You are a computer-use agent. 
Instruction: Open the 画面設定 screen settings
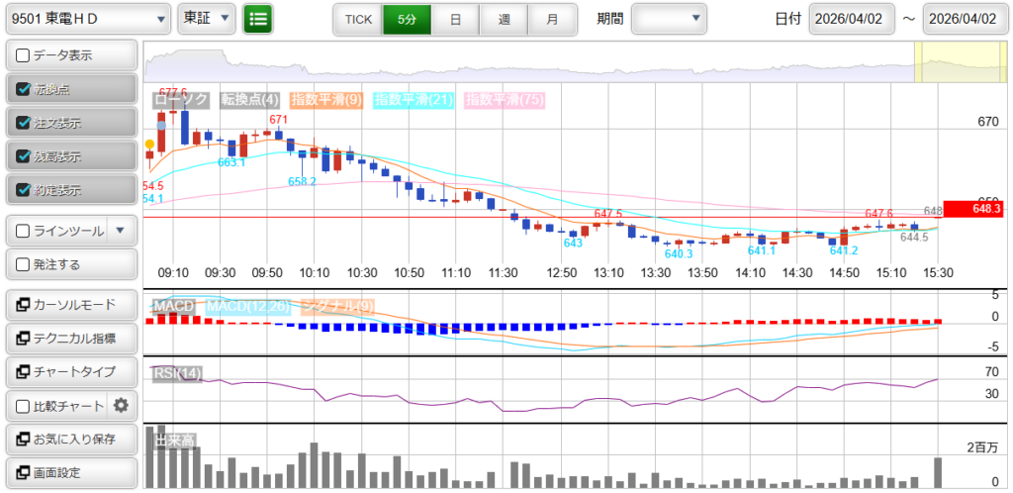70,472
